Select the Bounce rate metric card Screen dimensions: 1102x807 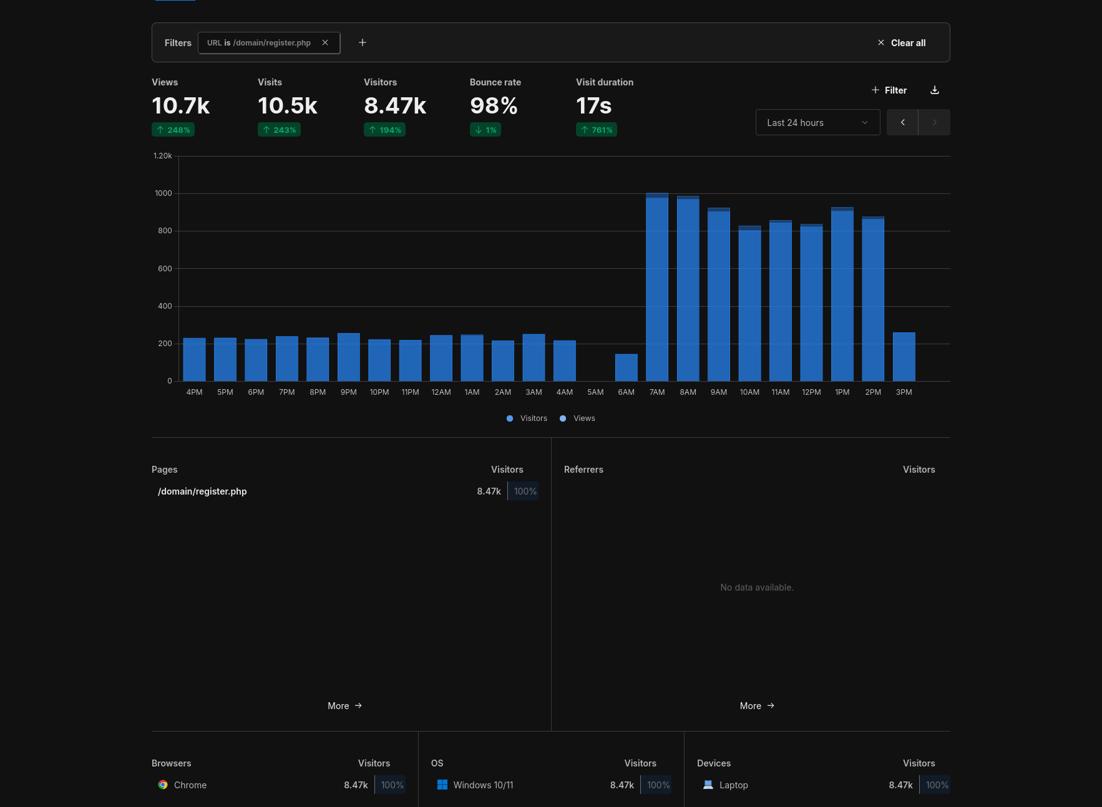[494, 106]
